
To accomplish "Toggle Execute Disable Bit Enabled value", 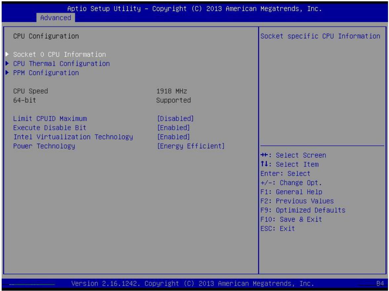I will coord(173,127).
